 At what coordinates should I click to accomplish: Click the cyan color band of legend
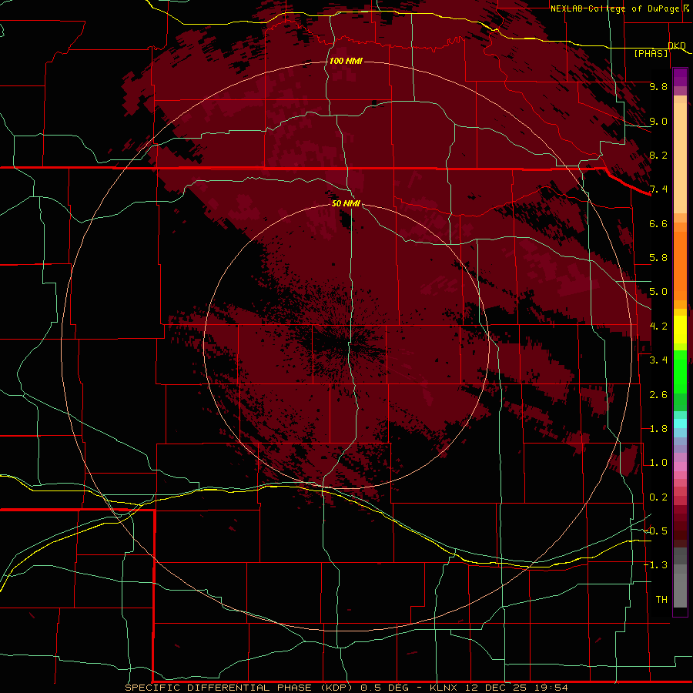pyautogui.click(x=680, y=423)
